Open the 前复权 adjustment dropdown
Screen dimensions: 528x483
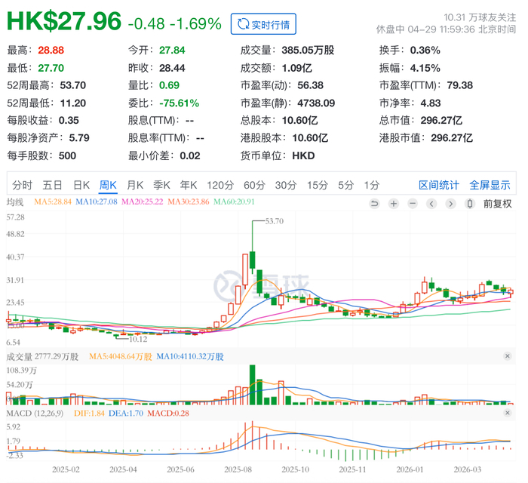pos(498,204)
